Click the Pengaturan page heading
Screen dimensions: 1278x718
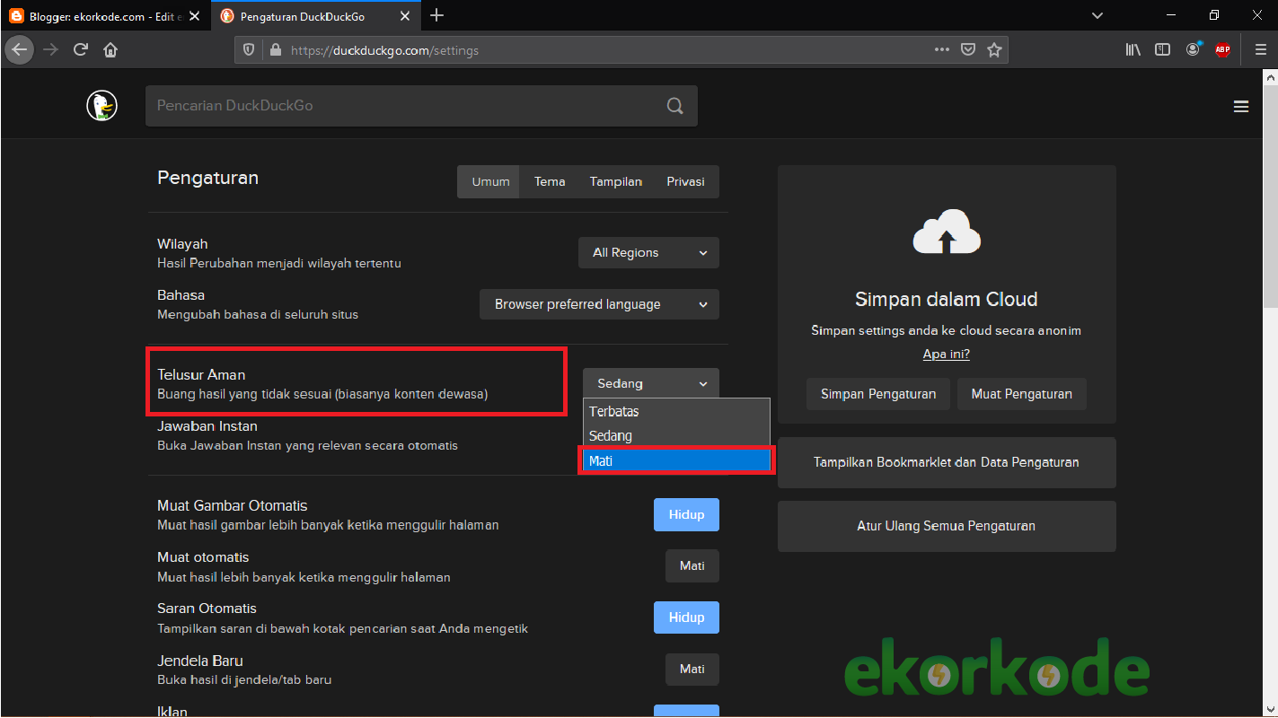(x=207, y=178)
